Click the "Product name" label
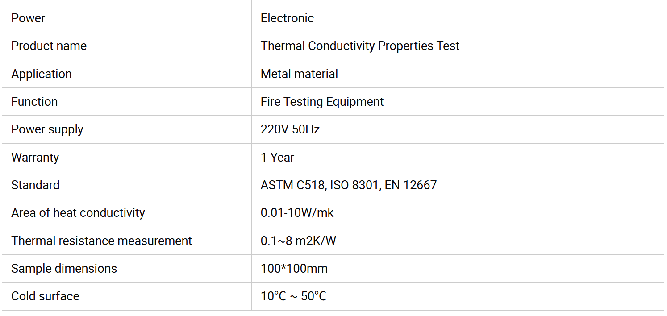Screen dimensions: 667x316 (x=49, y=46)
